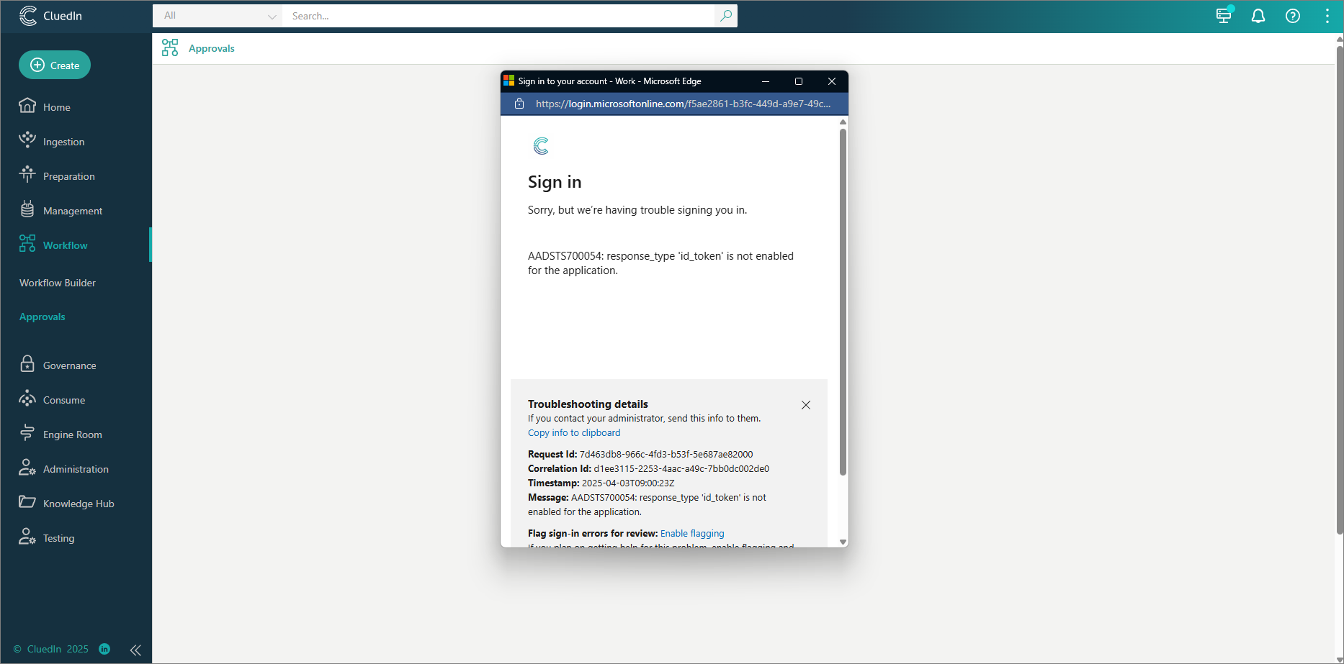Click the Sign in heading

click(555, 182)
